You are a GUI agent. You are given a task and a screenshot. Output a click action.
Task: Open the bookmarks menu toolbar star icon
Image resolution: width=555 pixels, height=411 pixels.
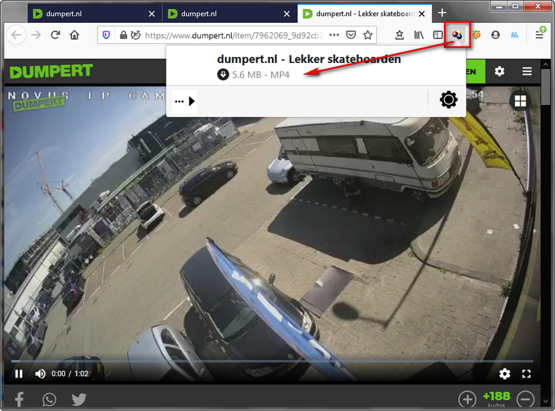point(400,35)
